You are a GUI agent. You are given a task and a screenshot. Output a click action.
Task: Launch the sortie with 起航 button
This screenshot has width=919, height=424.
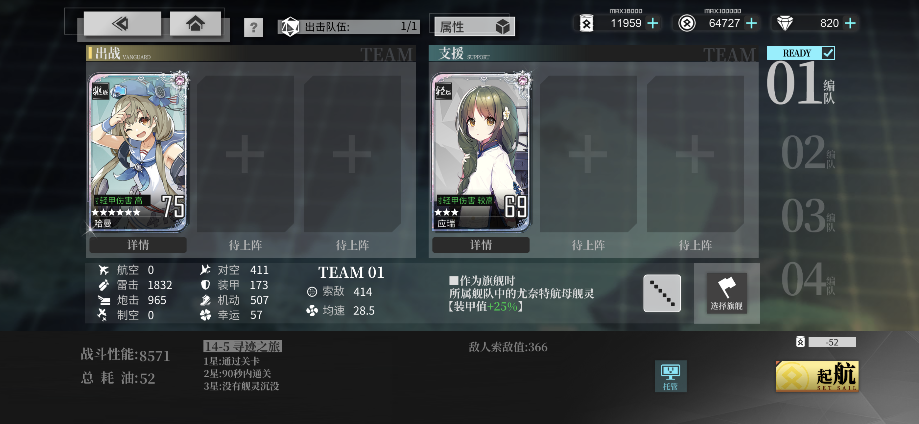(x=816, y=376)
